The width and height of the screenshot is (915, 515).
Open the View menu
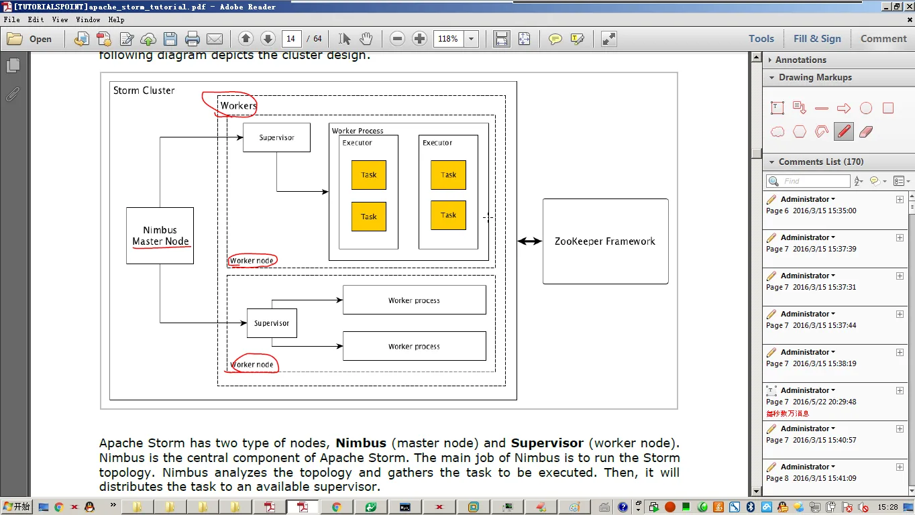[x=60, y=19]
